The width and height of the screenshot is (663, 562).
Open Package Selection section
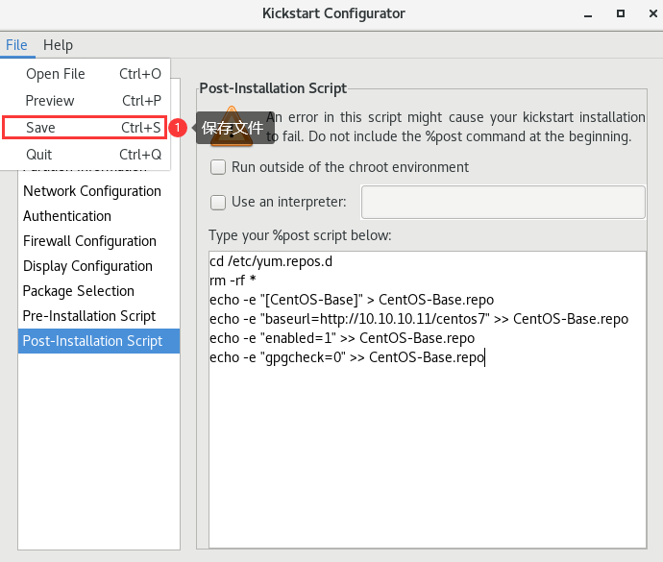point(99,291)
